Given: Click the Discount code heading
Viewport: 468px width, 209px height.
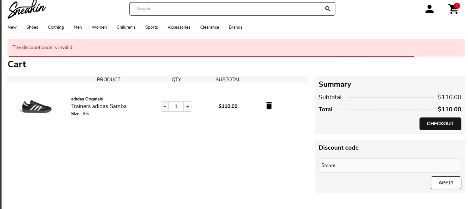Looking at the screenshot, I should [x=339, y=148].
